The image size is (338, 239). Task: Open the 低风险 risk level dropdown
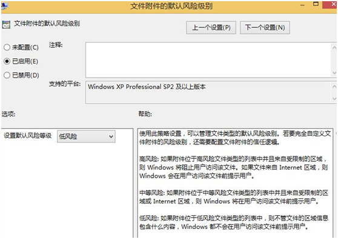[x=86, y=136]
